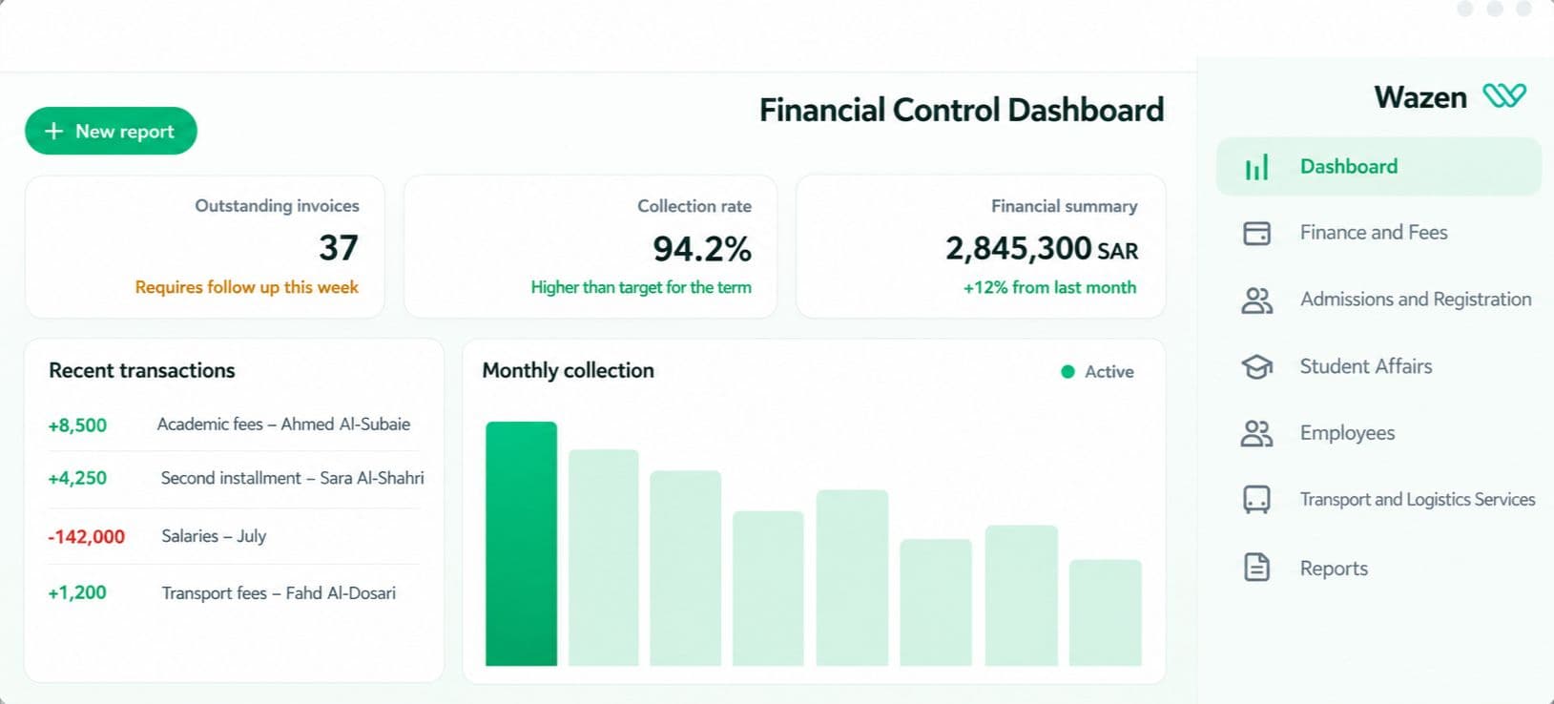Click the 2,845,300 SAR value
Viewport: 1554px width, 704px height.
tap(1042, 249)
